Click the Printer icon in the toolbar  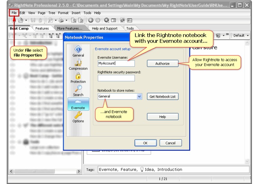[x=61, y=20]
